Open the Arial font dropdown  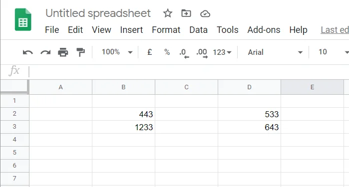(x=275, y=52)
